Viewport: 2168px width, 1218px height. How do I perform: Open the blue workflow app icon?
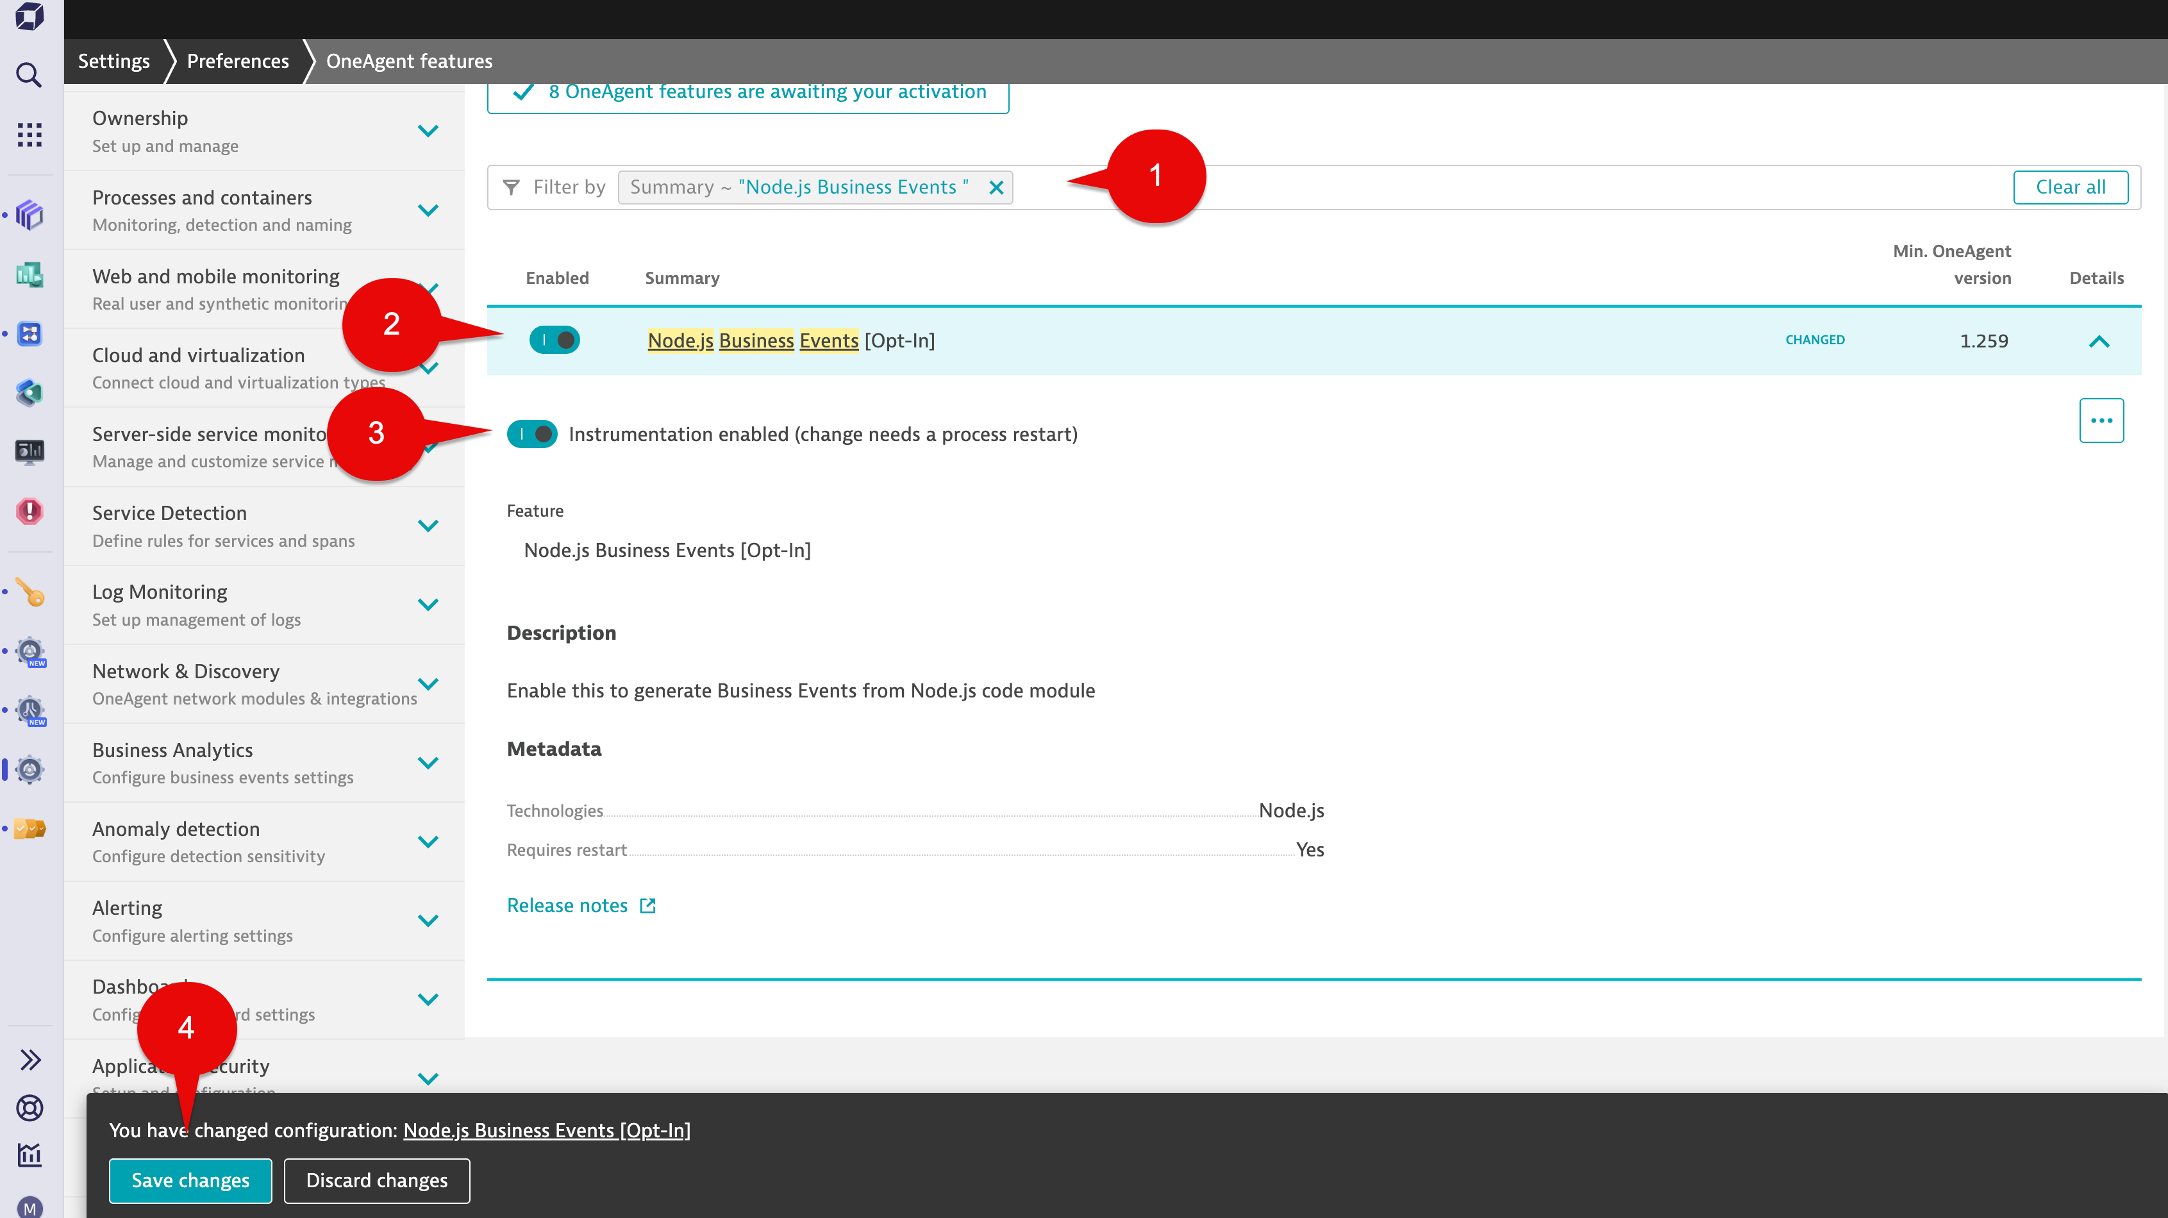(29, 334)
